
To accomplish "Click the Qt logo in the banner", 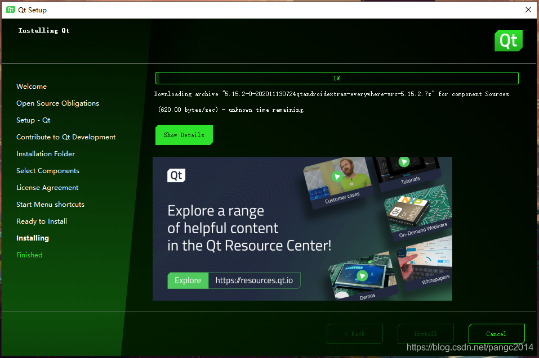I will coord(176,175).
